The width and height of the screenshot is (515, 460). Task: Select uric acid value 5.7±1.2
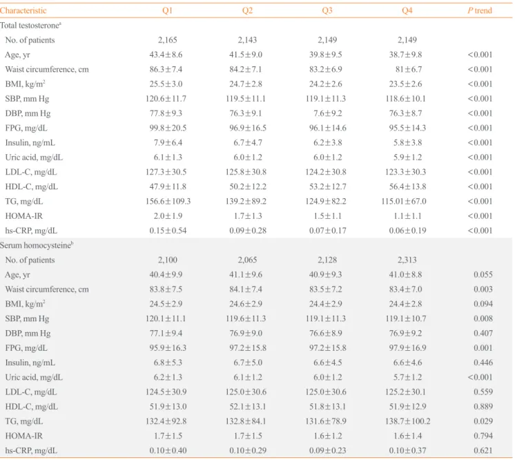pyautogui.click(x=407, y=378)
